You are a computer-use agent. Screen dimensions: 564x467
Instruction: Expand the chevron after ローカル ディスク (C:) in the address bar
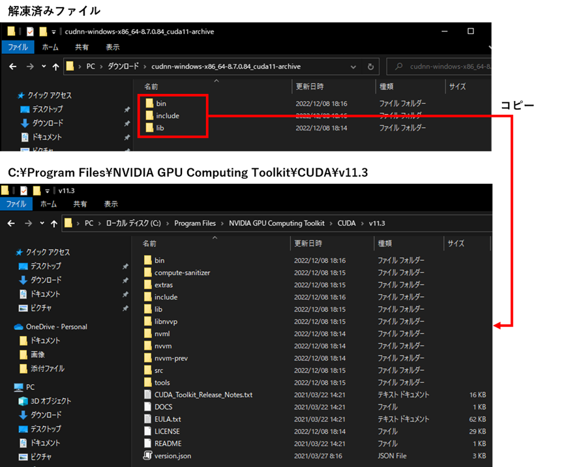pos(168,224)
